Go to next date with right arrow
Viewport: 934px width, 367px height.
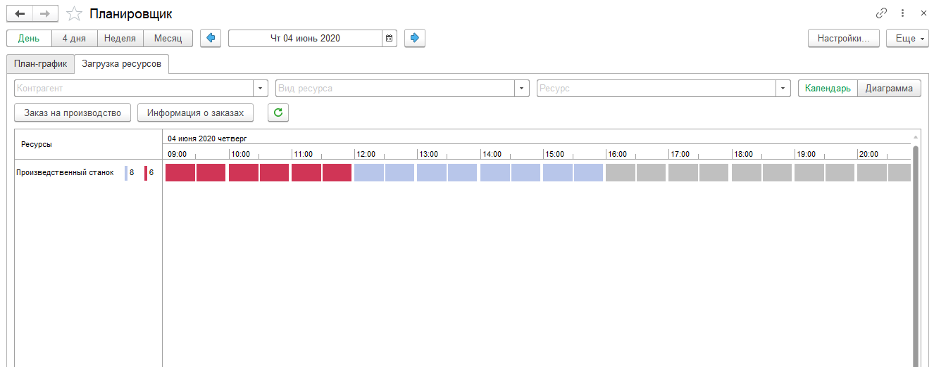(415, 38)
